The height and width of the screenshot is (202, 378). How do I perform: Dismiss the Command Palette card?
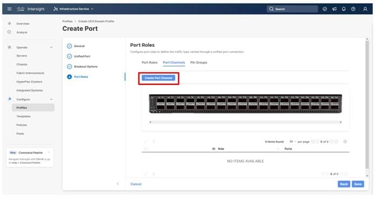click(x=49, y=153)
